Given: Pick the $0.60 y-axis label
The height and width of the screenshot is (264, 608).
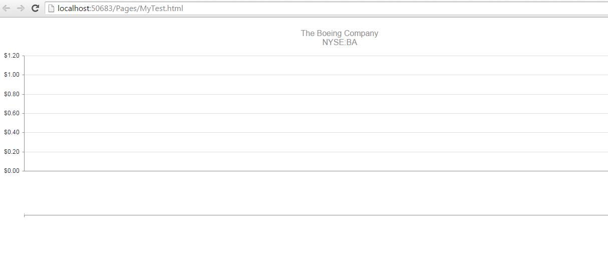Looking at the screenshot, I should tap(12, 113).
